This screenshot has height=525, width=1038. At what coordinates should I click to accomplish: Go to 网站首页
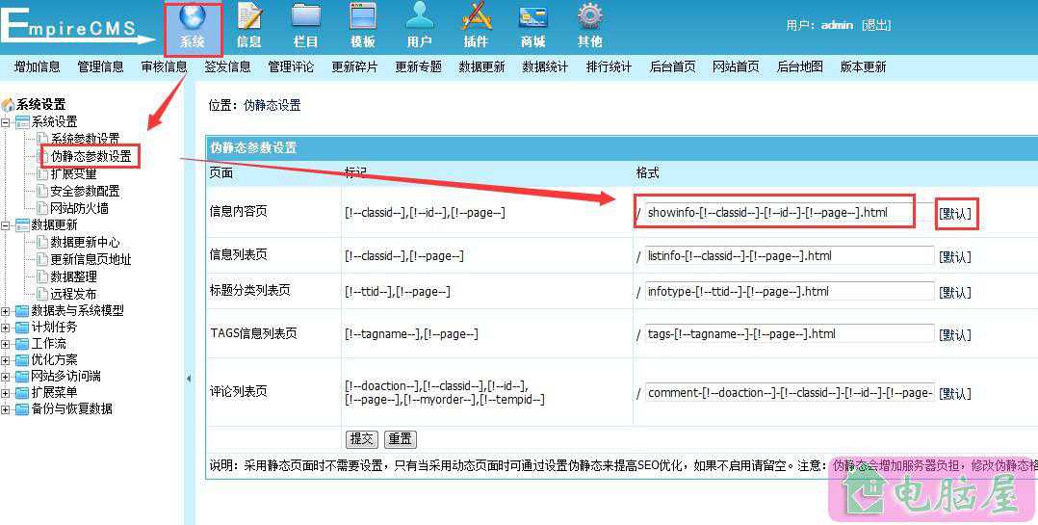tap(736, 66)
